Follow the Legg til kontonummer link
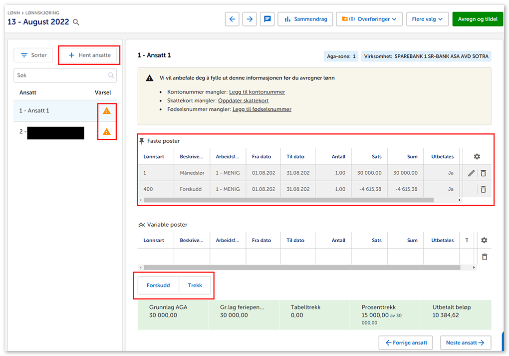Screen dimensions: 509x356 coord(257,92)
